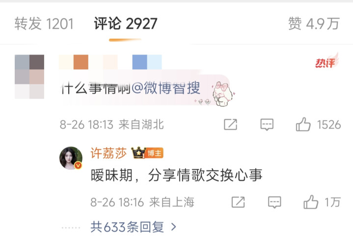
Task: Open the 赞 4.9万 likes tab
Action: tap(314, 24)
